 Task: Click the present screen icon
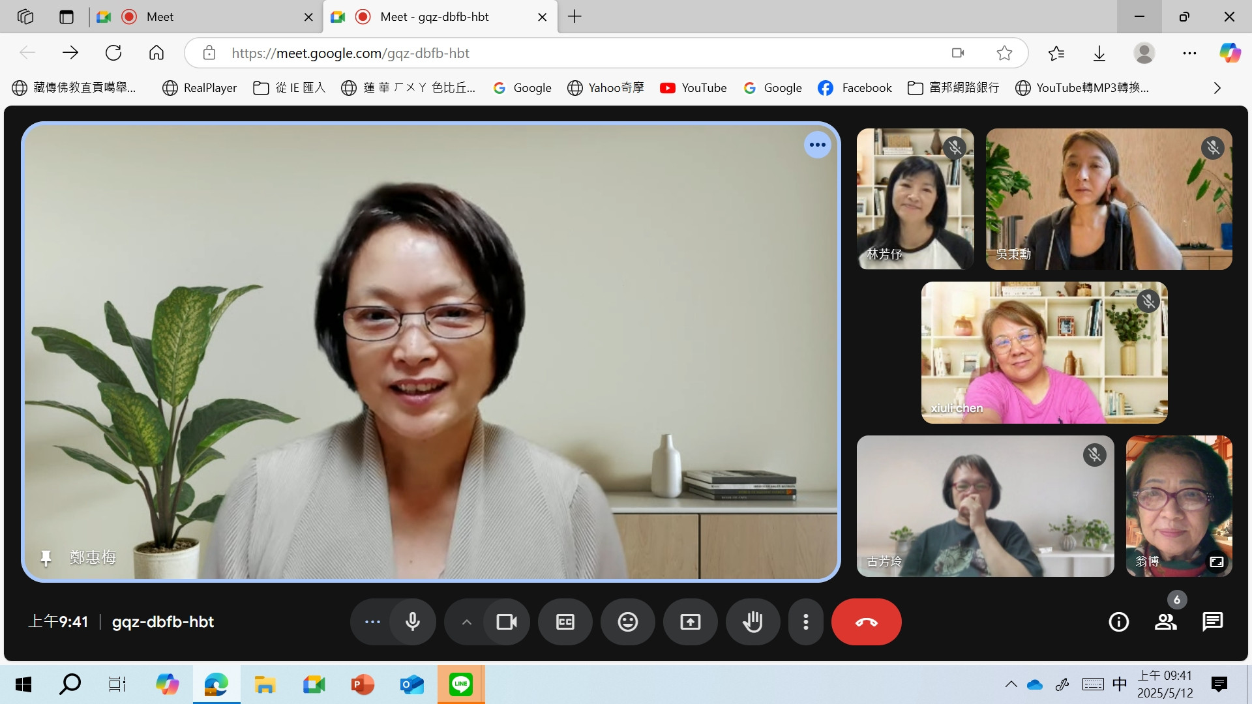(x=690, y=622)
